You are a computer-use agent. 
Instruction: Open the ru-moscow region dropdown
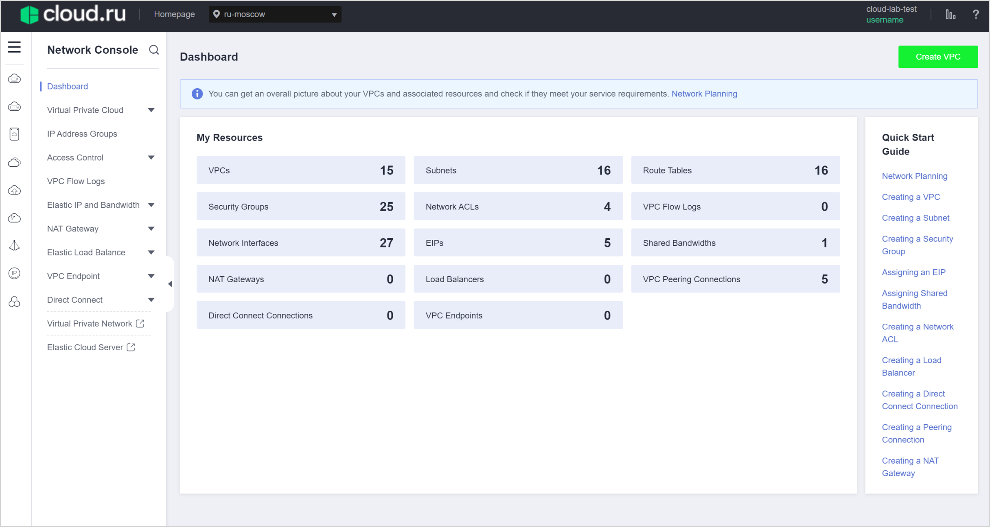click(x=275, y=15)
